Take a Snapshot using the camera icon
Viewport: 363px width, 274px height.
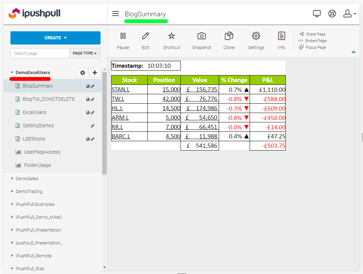pos(202,36)
